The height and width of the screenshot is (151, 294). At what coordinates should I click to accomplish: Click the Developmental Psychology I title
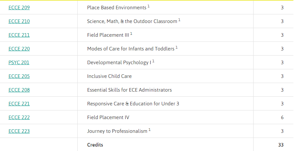pos(119,63)
